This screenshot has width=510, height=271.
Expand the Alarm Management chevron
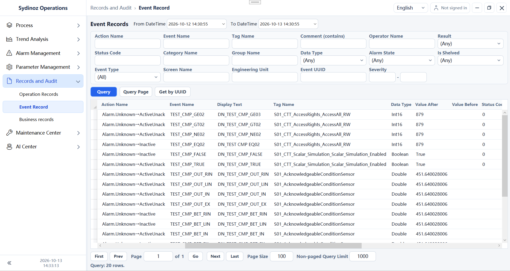(78, 53)
